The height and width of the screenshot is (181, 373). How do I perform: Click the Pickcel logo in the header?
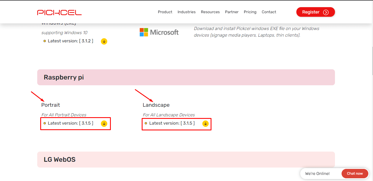59,12
